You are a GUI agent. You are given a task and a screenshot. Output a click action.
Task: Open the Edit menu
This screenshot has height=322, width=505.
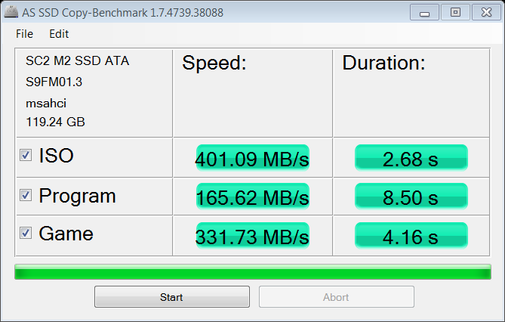pyautogui.click(x=59, y=34)
